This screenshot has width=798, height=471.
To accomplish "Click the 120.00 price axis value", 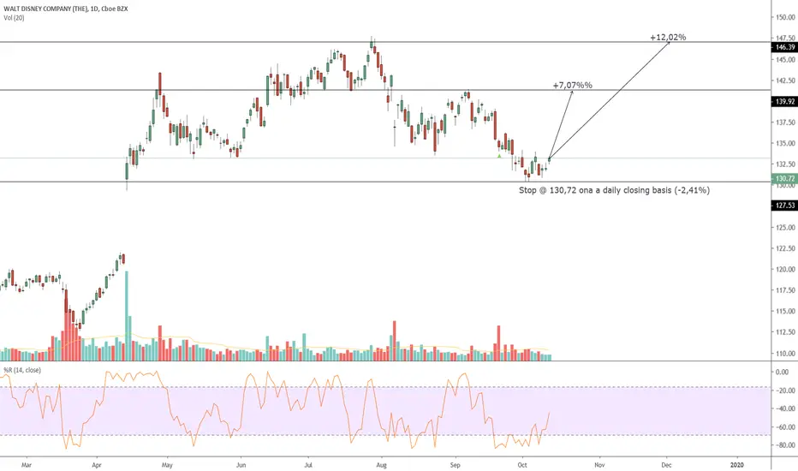I will 786,270.
